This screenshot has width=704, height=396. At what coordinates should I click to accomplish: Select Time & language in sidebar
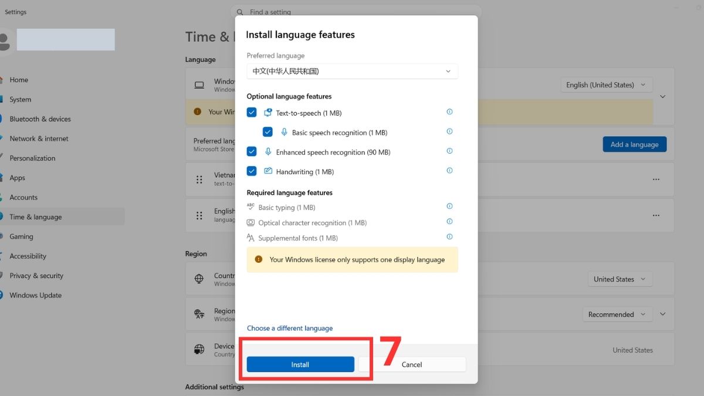coord(62,216)
